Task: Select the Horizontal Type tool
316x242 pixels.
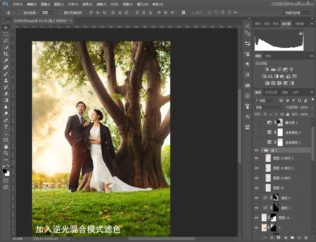Action: point(6,127)
